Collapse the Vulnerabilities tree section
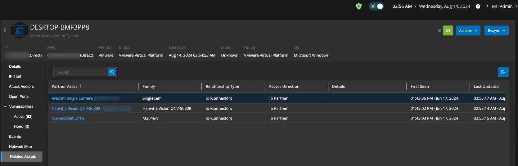 (5, 106)
